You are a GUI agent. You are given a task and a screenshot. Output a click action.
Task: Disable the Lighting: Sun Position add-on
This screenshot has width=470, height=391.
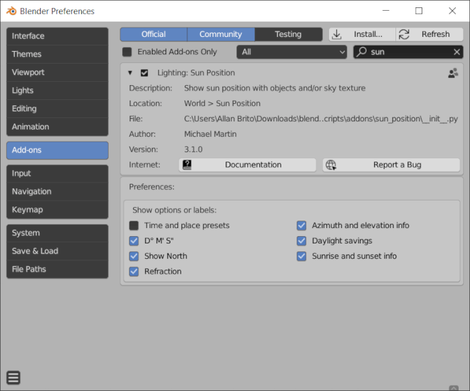tap(144, 72)
